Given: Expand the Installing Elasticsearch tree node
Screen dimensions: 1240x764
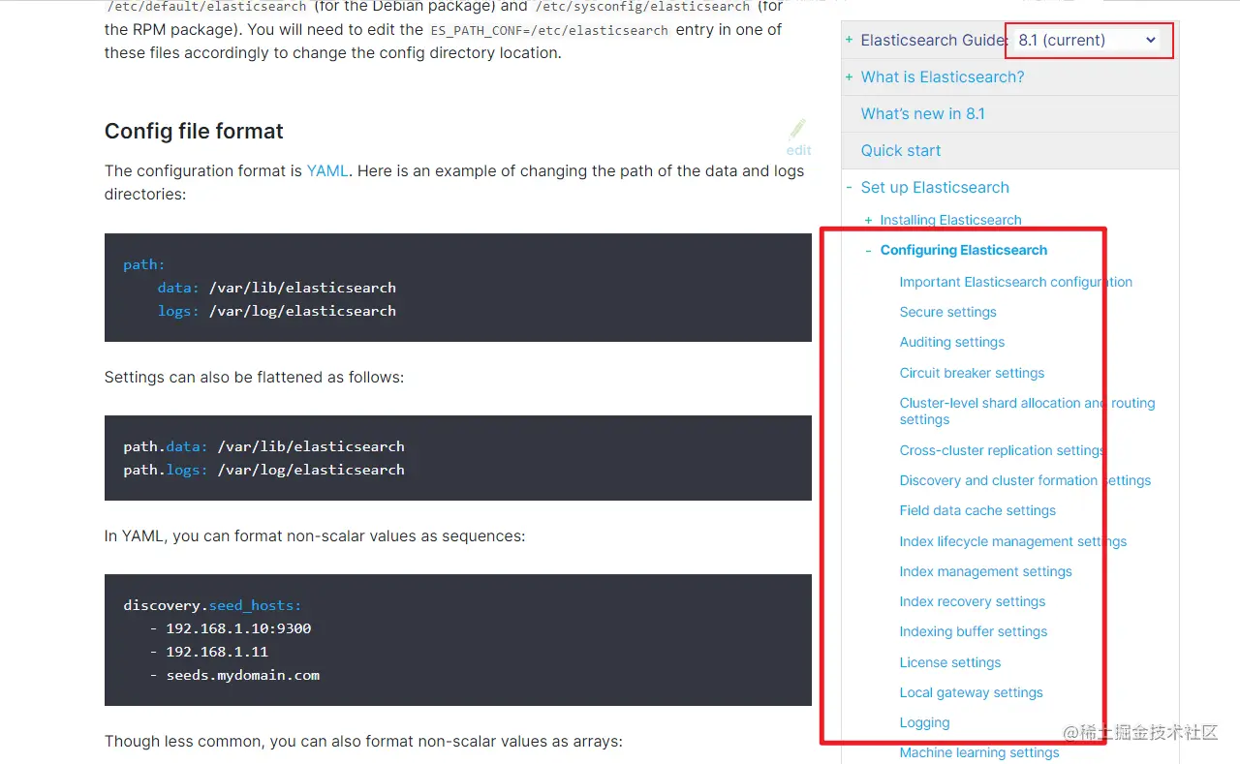Looking at the screenshot, I should [x=868, y=220].
